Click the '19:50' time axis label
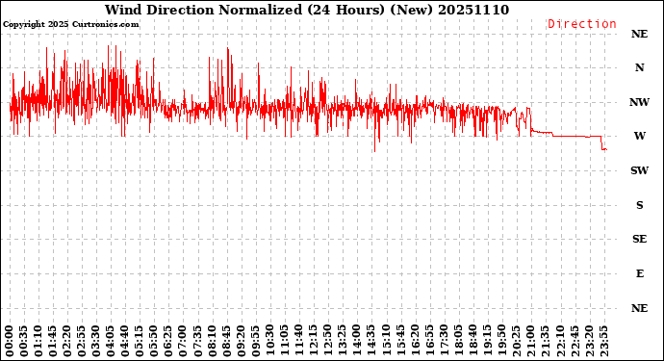This screenshot has height=361, width=664. click(501, 341)
